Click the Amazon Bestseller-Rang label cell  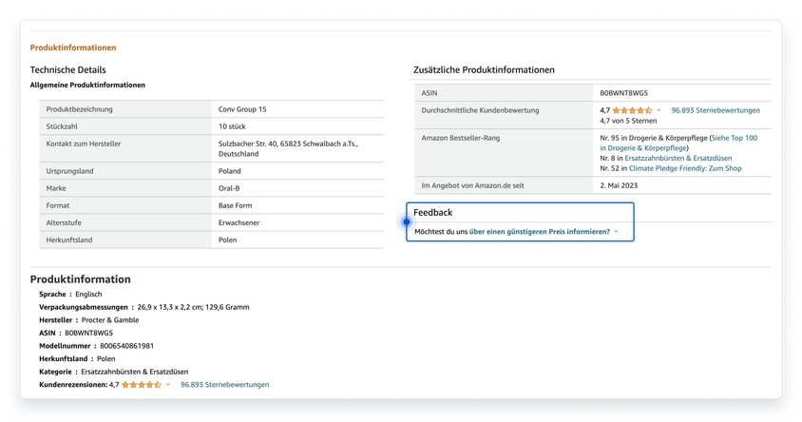click(504, 153)
